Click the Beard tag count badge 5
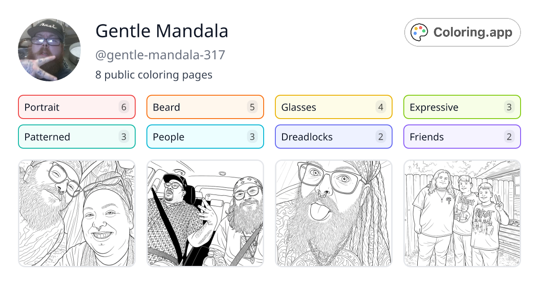 point(252,107)
